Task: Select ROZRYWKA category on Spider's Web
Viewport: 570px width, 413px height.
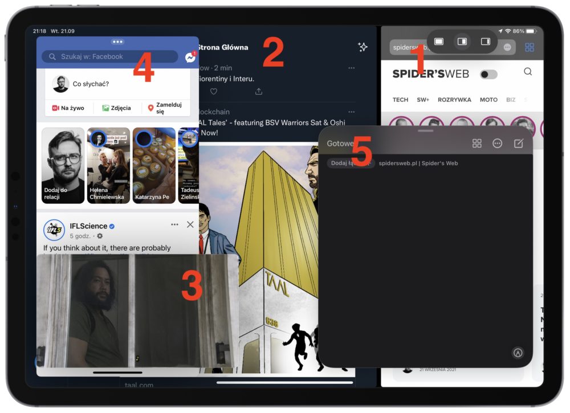Action: click(x=454, y=100)
